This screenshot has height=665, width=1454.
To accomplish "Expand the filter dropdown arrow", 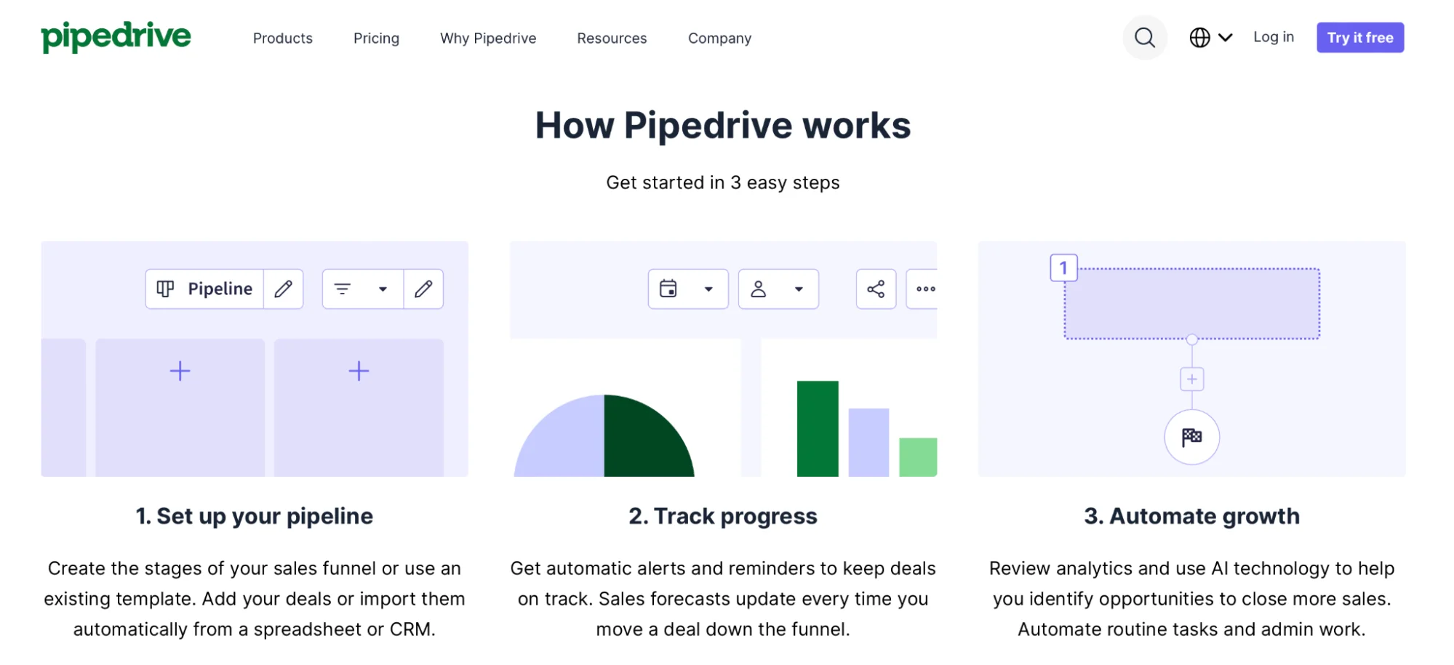I will [383, 289].
